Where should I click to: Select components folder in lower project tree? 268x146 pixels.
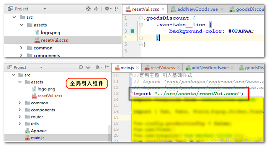[43, 110]
